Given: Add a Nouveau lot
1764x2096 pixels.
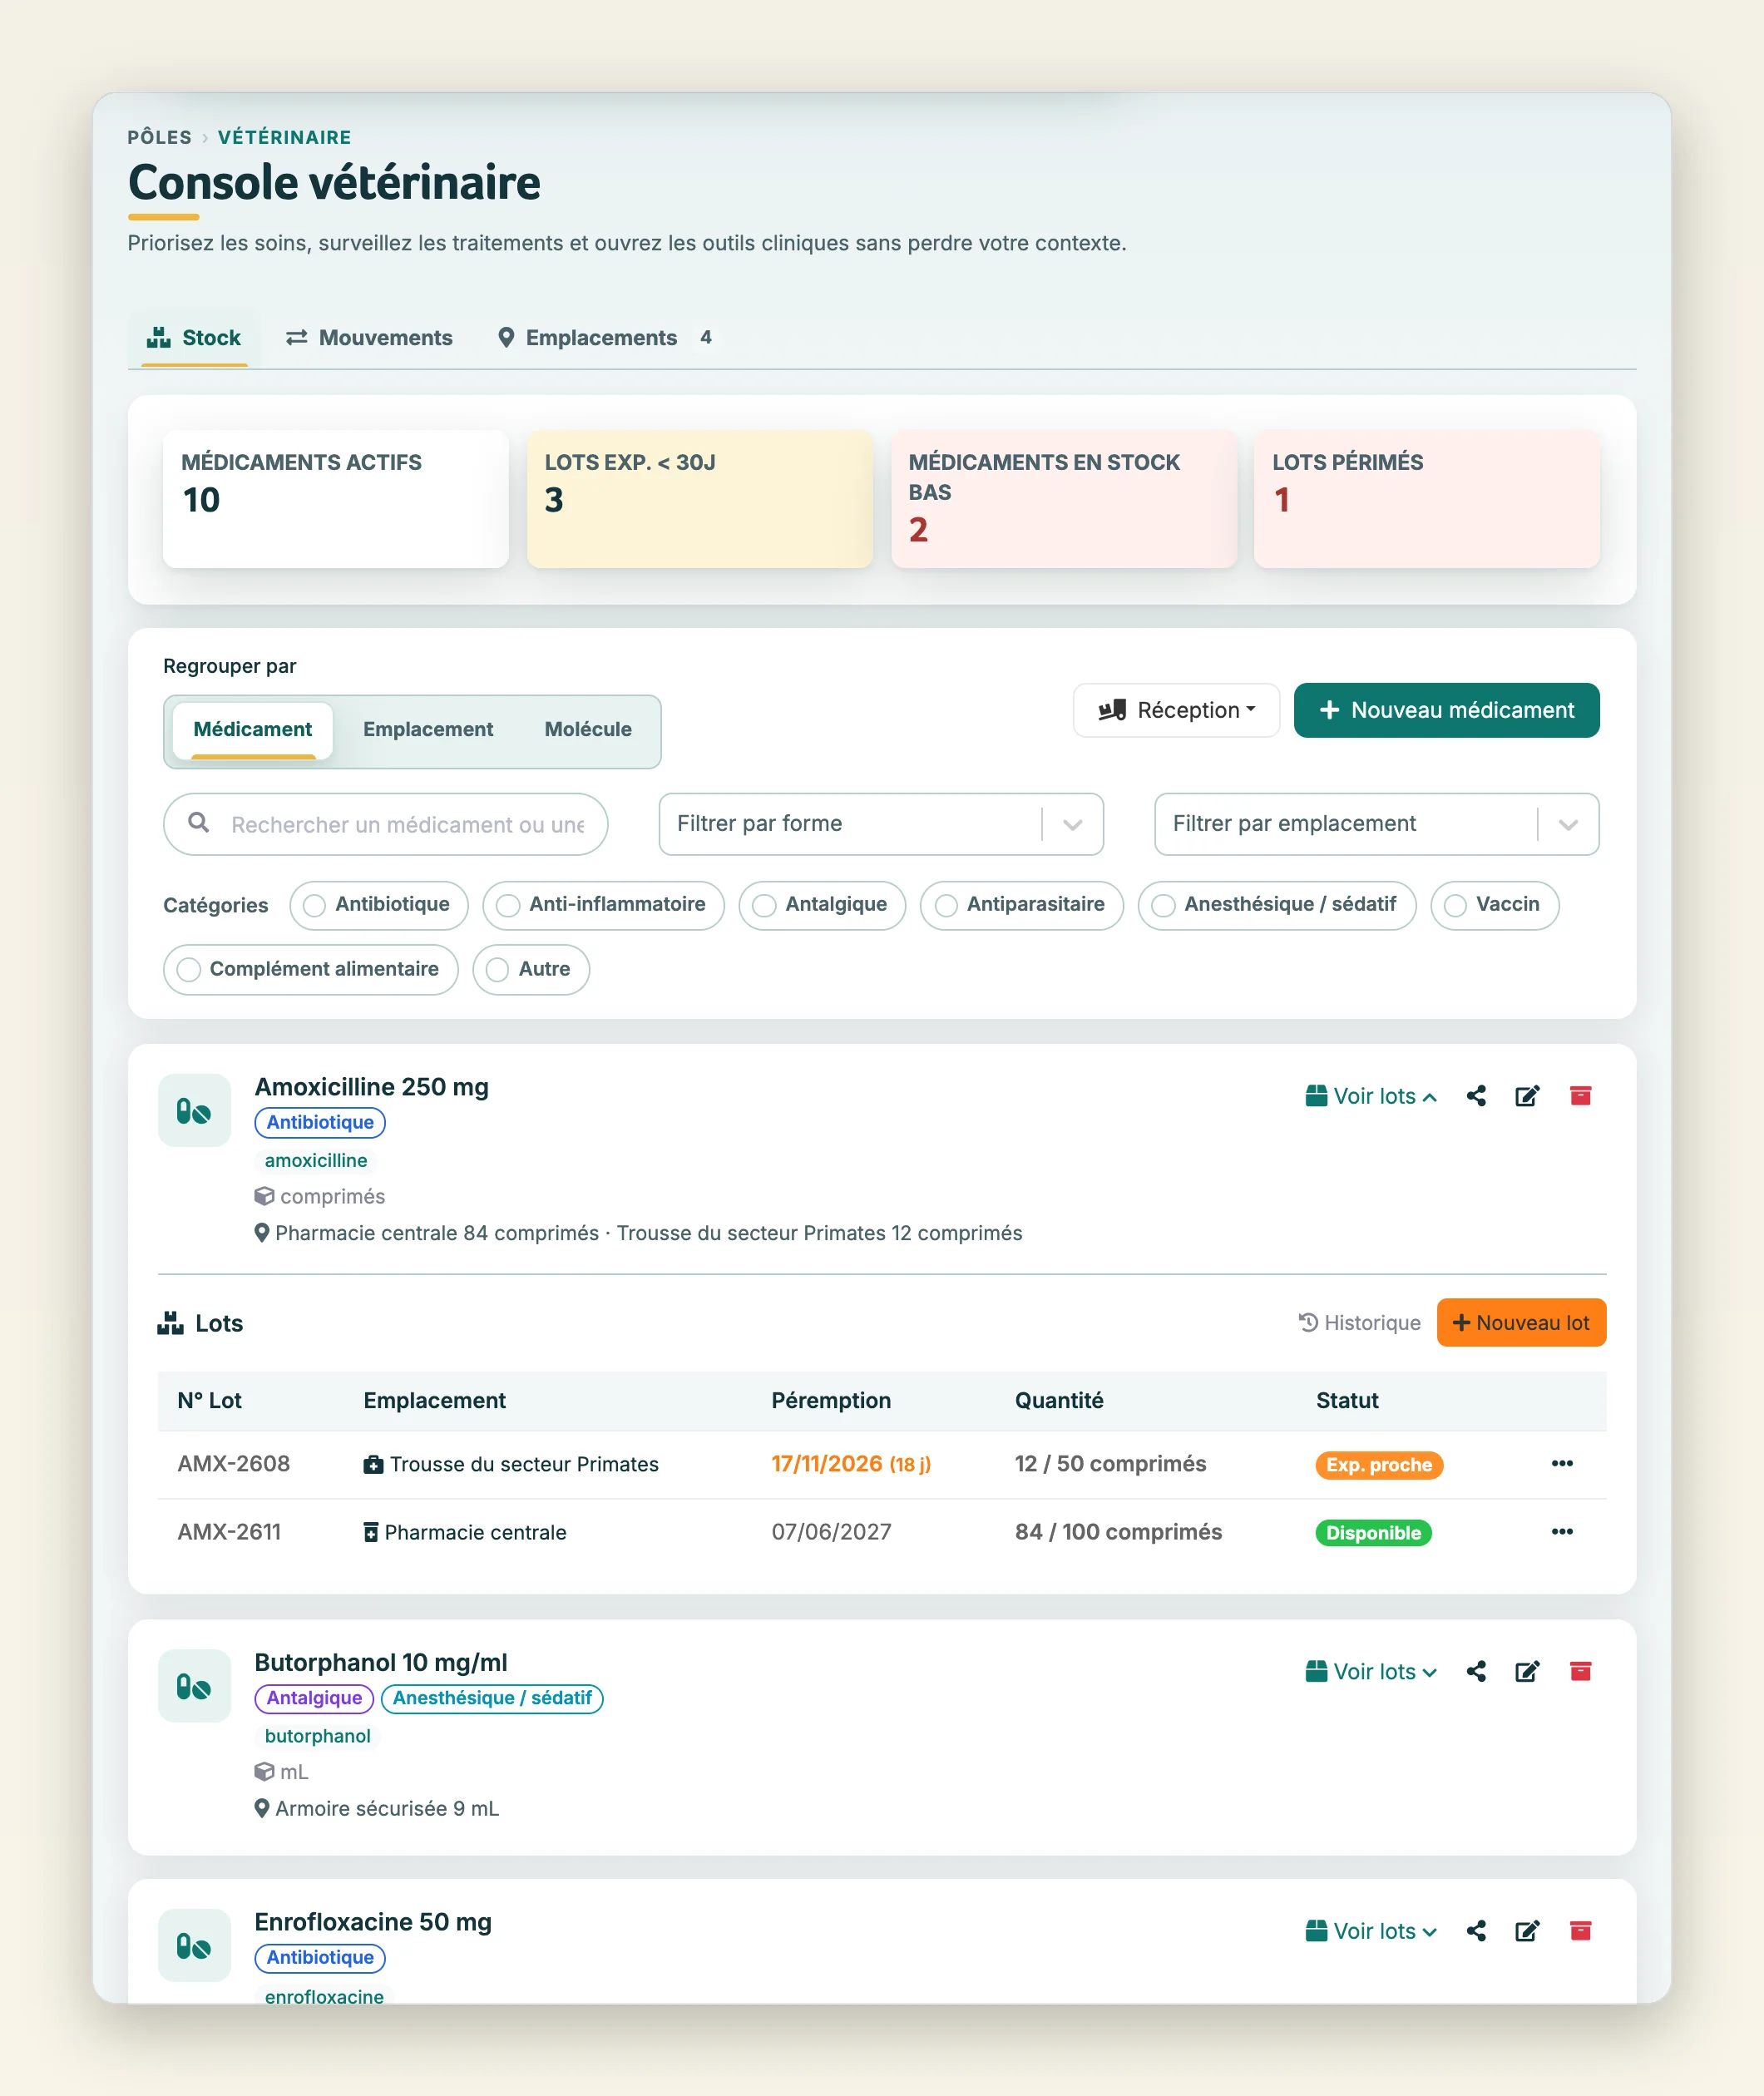Looking at the screenshot, I should [1521, 1323].
